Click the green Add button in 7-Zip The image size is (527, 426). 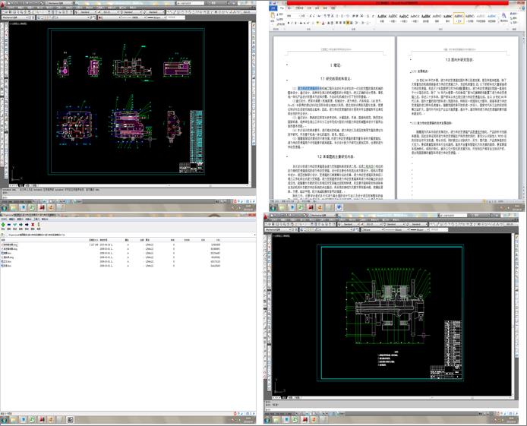pos(4,224)
